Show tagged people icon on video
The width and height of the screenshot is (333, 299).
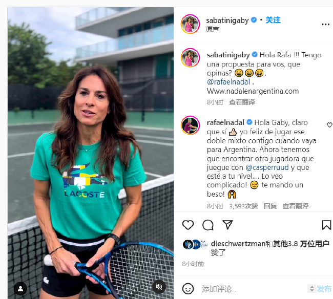pos(20,289)
